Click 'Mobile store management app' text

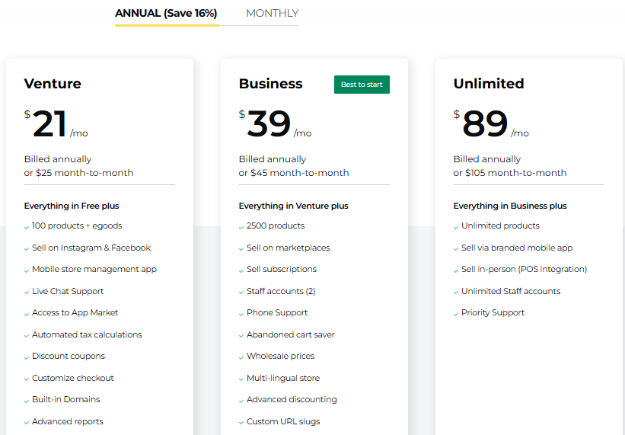(94, 269)
